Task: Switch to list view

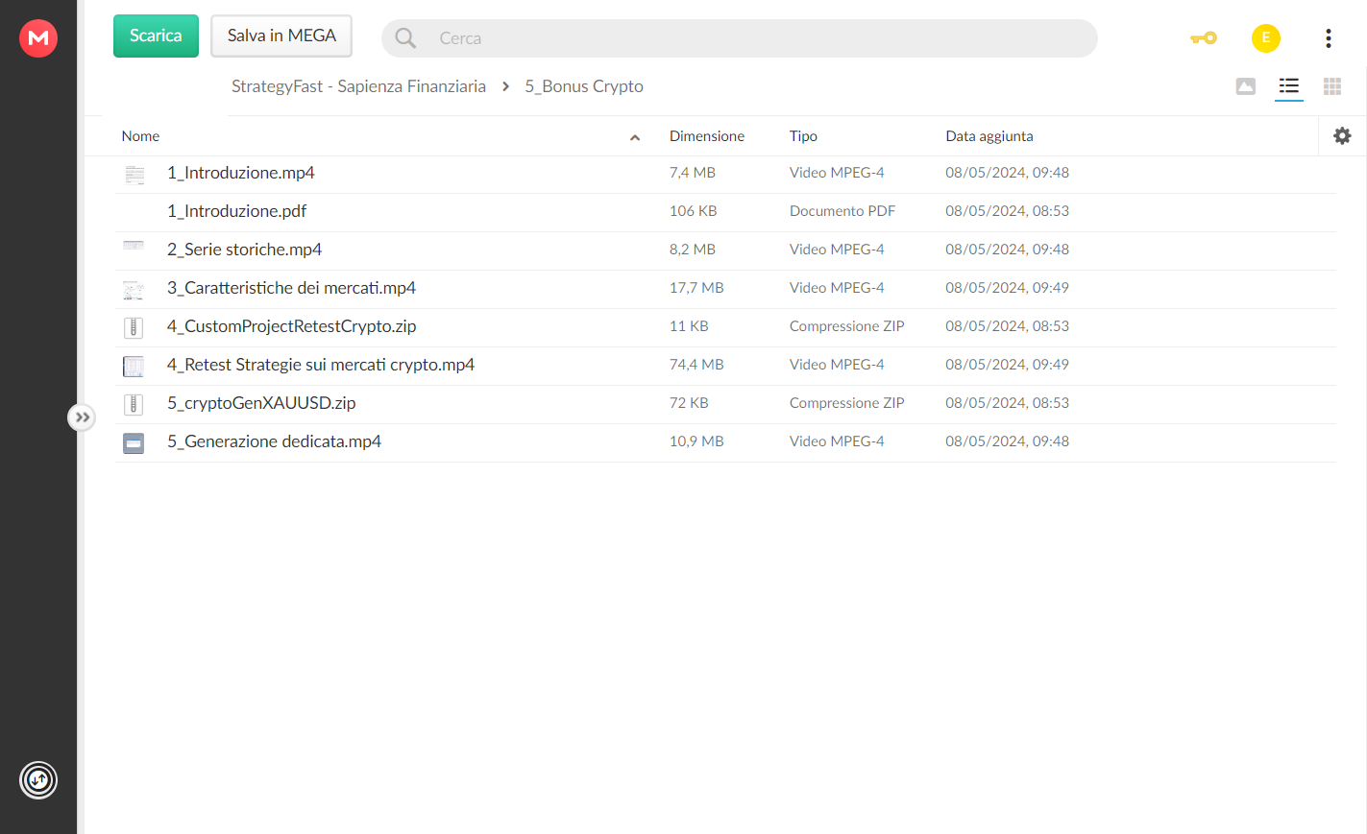Action: pyautogui.click(x=1289, y=86)
